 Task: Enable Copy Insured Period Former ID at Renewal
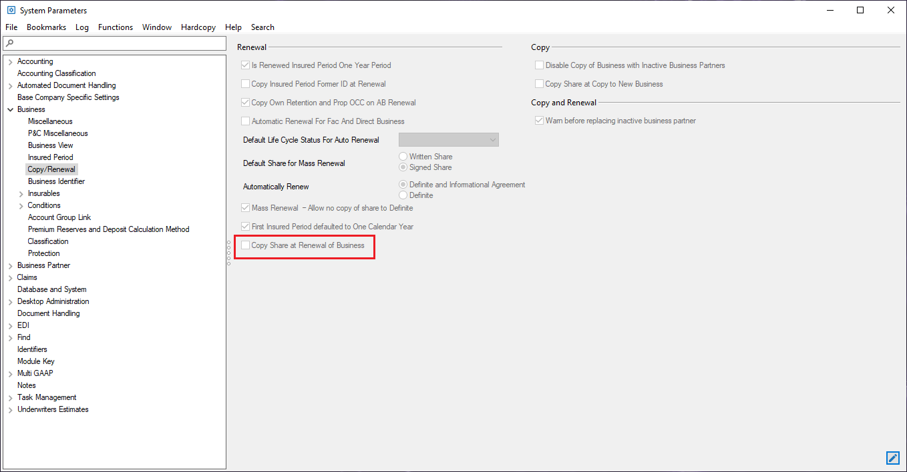point(246,84)
